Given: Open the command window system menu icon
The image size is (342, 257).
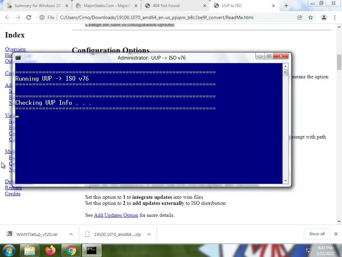Looking at the screenshot, I should pos(18,58).
